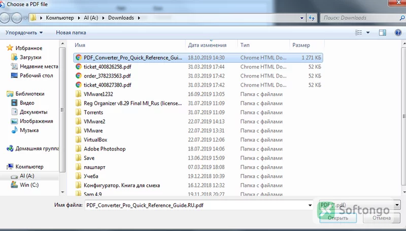Click the navigation pane scrollbar
The image size is (406, 231).
(62, 109)
